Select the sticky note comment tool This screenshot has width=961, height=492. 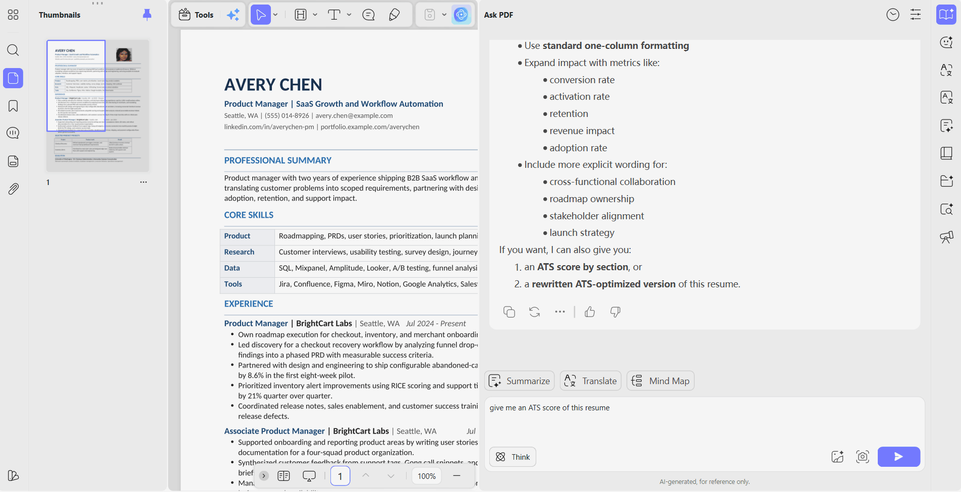coord(369,15)
